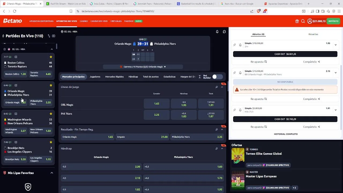This screenshot has width=343, height=193.
Task: Click Compartir under the $5.000,00 bet
Action: (x=311, y=127)
